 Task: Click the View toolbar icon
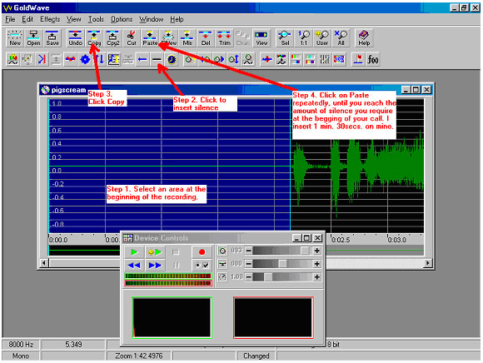click(261, 37)
